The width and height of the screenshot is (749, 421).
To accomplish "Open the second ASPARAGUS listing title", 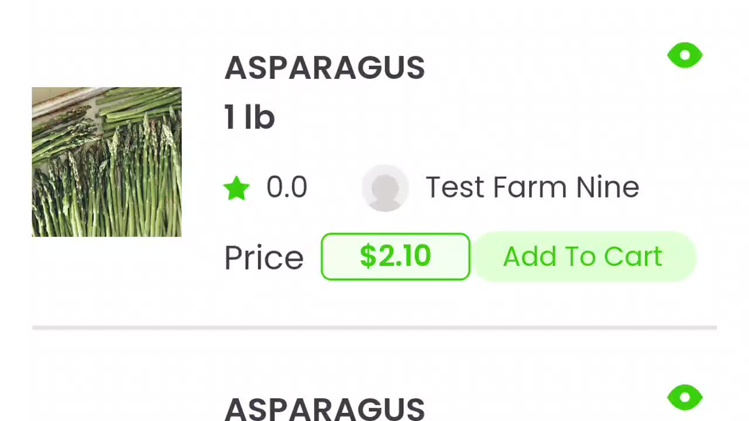I will point(324,409).
